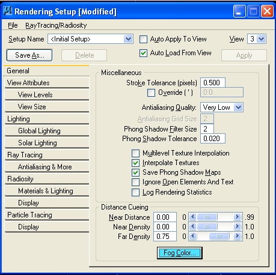Click the Stroke Tolerance input field

tap(213, 83)
